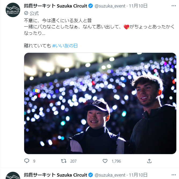The width and height of the screenshot is (179, 179).
Task: Open the three-dot menu on second tweet
Action: pos(174,175)
